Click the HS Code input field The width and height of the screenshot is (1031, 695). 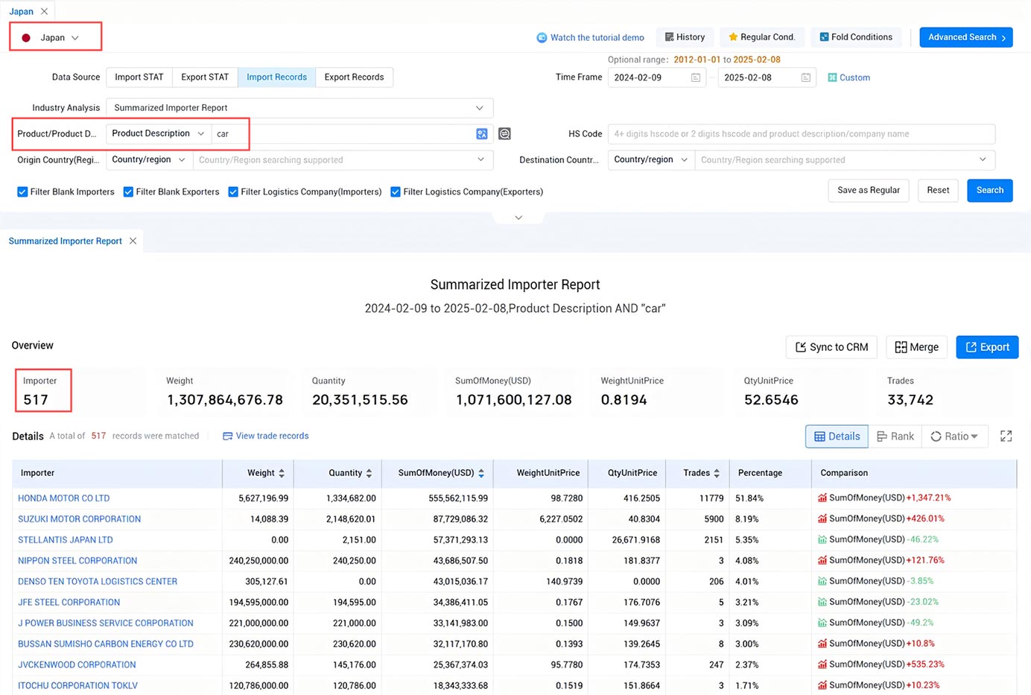pyautogui.click(x=802, y=134)
